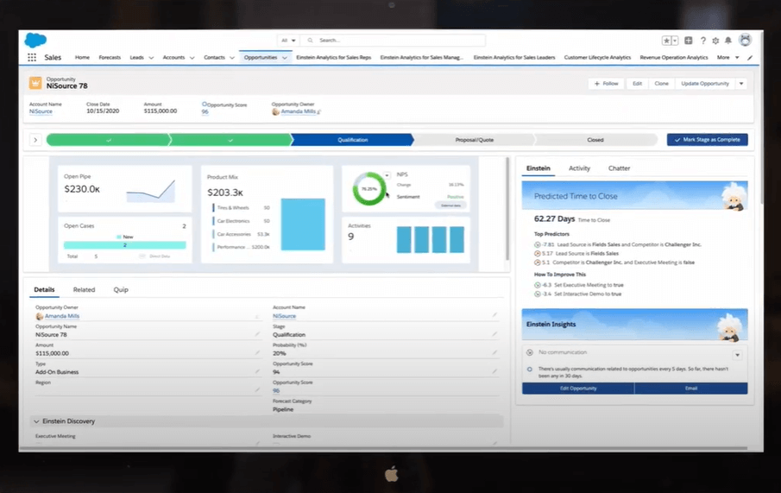Click change owner icon beside header Amanda Mills
The width and height of the screenshot is (781, 493).
click(318, 111)
